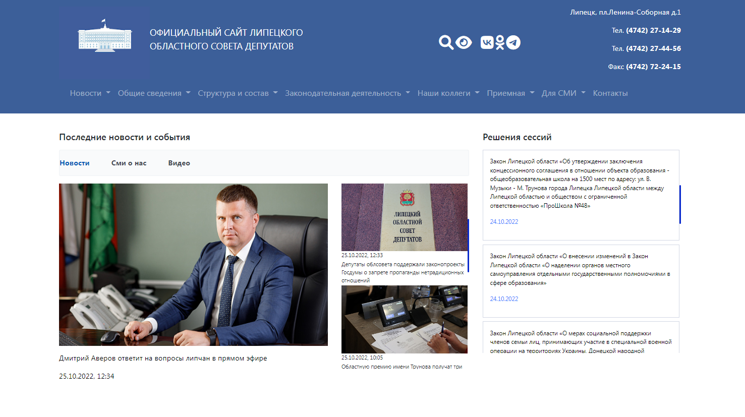Click the search magnifier icon
This screenshot has height=417, width=745.
point(446,42)
